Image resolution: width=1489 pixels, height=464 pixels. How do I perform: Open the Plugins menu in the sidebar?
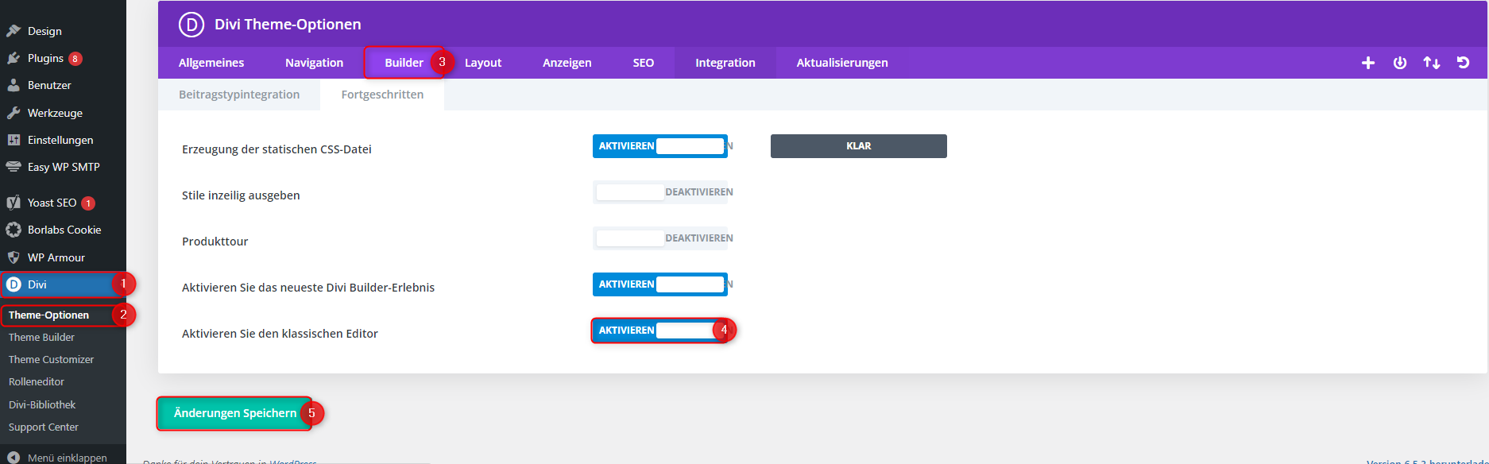click(x=45, y=58)
